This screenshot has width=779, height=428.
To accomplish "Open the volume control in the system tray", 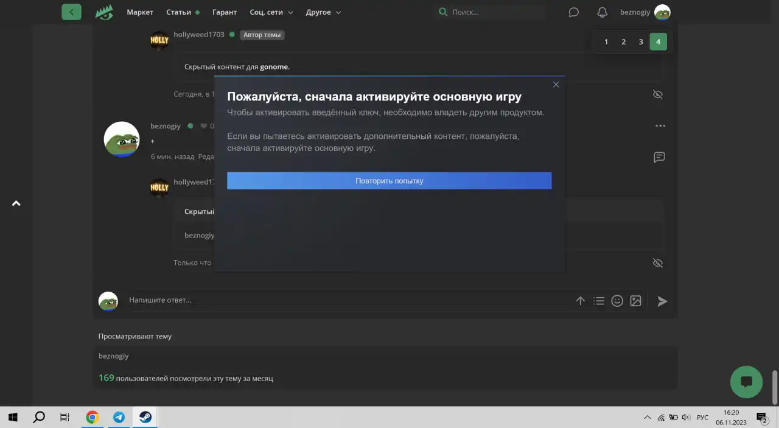I will pyautogui.click(x=686, y=417).
